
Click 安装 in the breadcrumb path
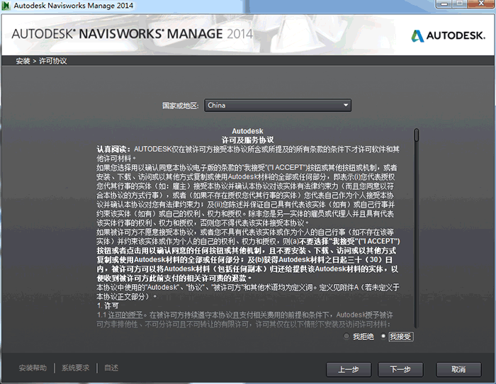(x=23, y=62)
